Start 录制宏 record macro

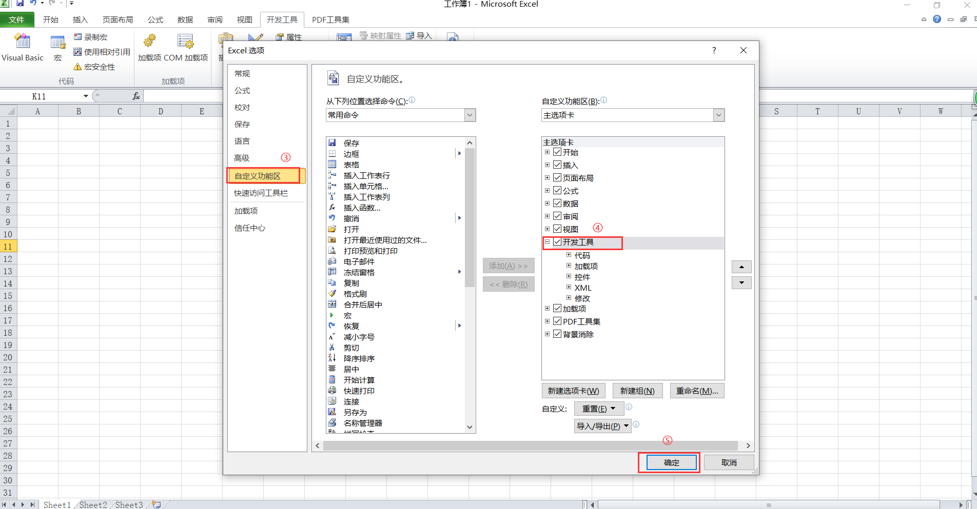[91, 37]
